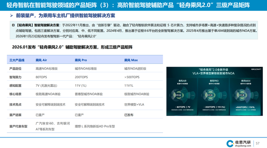Viewport: 267px width, 148px height.
Task: Click 乘风AIR panel in the promo image
Action: 182,96
